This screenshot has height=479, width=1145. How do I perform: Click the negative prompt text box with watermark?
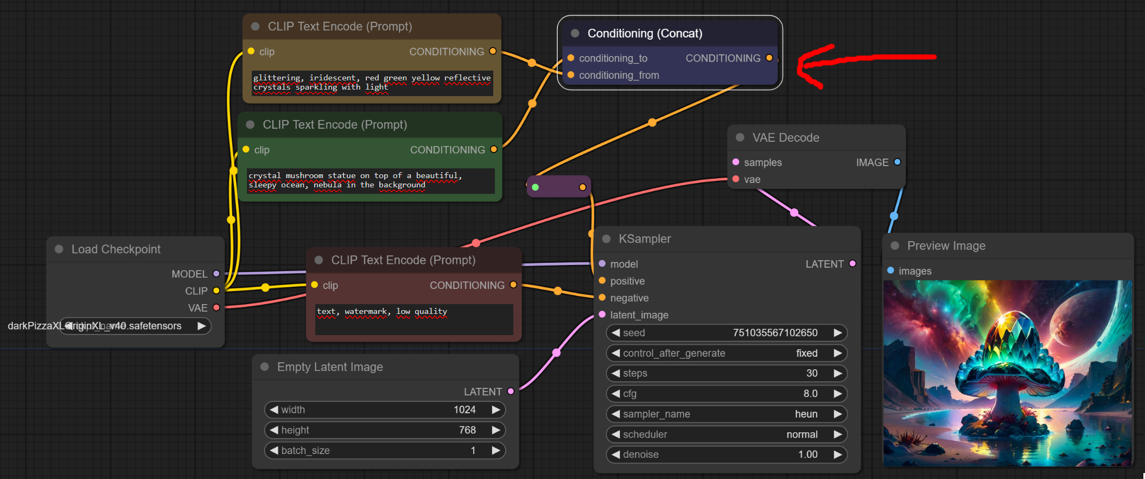[414, 319]
